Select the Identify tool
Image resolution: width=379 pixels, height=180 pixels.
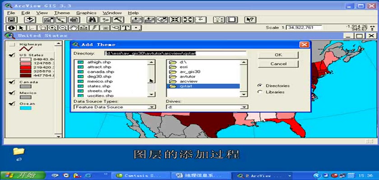(x=11, y=28)
